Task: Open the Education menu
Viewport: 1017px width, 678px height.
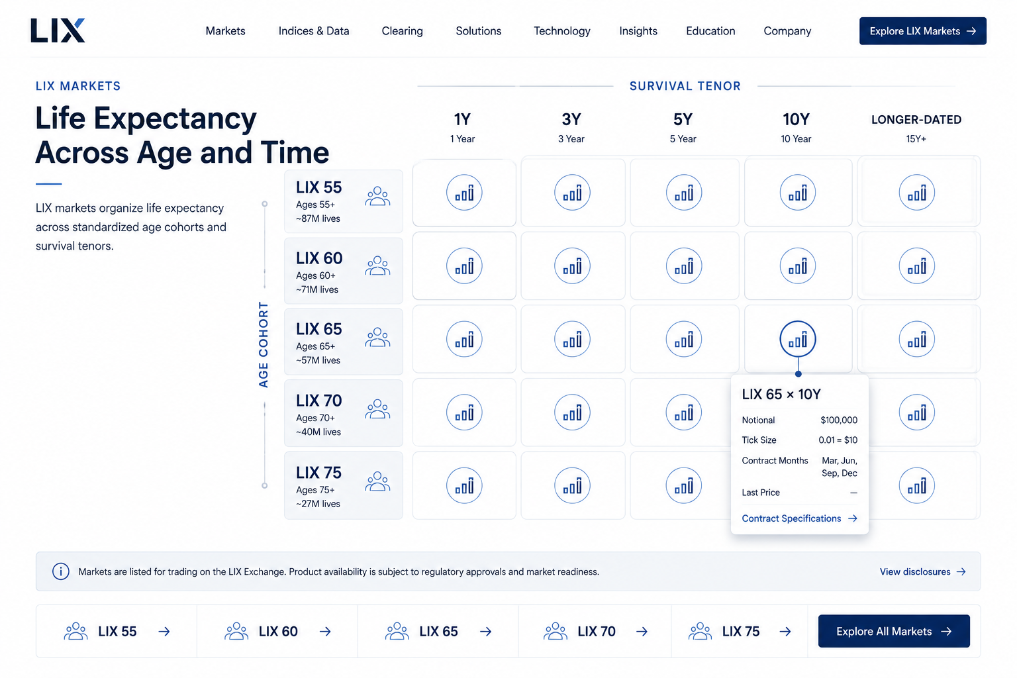Action: 710,31
